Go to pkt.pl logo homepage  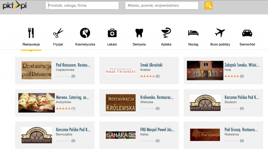15,5
